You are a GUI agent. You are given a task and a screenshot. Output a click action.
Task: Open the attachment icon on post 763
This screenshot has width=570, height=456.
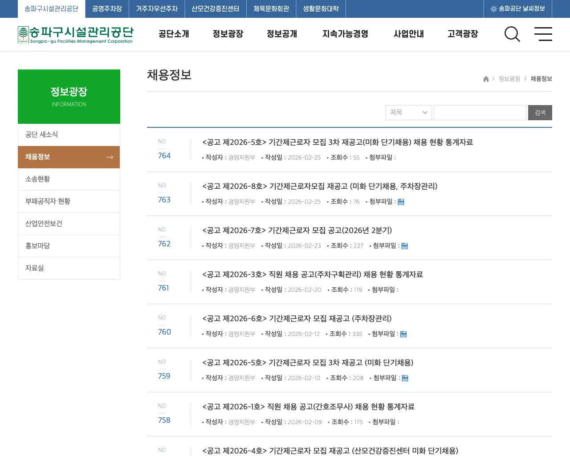[x=401, y=202]
